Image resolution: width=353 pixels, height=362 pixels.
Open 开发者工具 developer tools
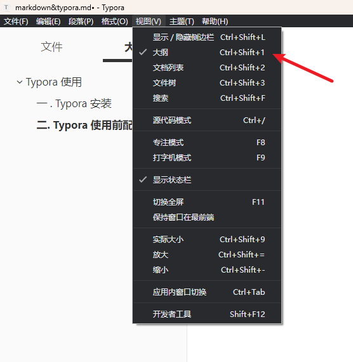tap(207, 314)
